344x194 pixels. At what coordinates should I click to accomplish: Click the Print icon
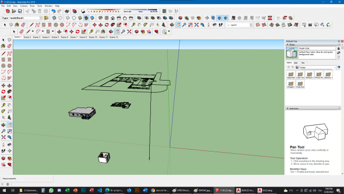click(67, 11)
